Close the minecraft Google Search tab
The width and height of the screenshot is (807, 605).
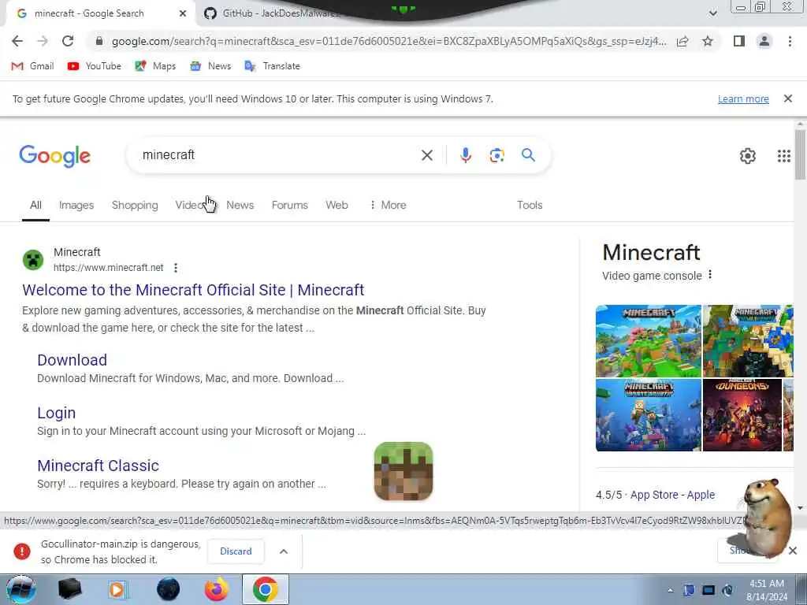(x=183, y=13)
